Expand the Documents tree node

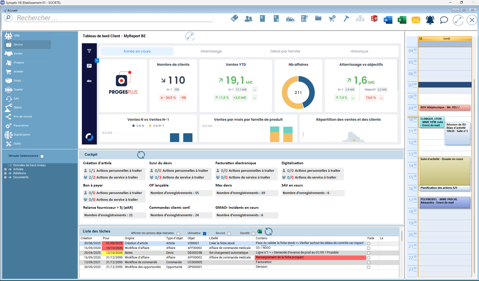coord(5,177)
